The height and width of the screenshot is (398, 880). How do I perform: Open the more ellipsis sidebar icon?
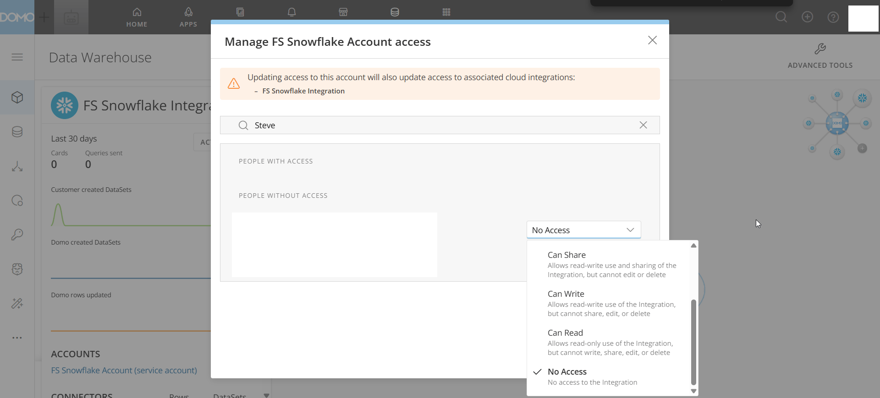(17, 338)
